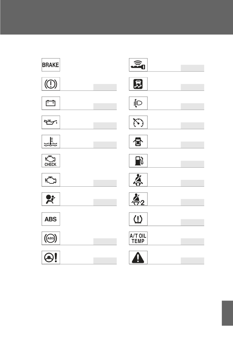Click the power steering warning icon
This screenshot has height=359, width=233.
tap(51, 257)
